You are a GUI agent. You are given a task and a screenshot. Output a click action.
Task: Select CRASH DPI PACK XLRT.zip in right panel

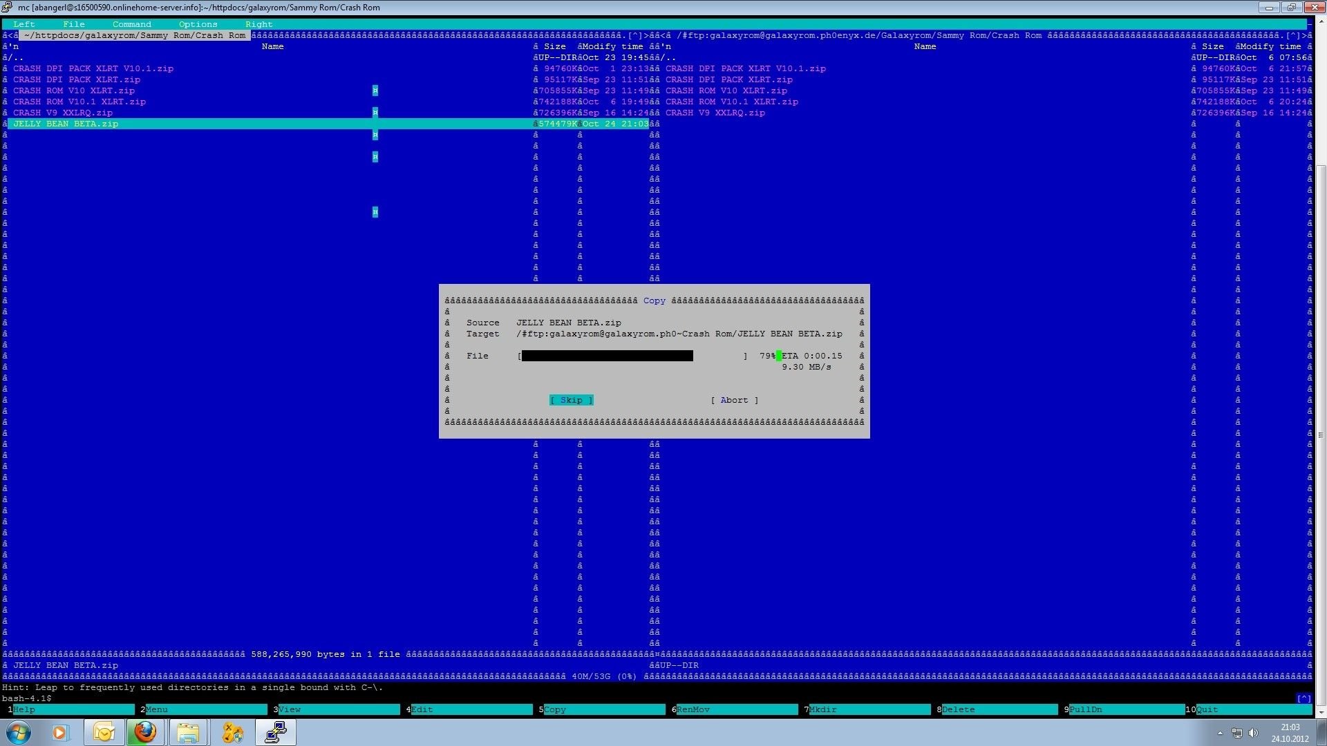coord(729,79)
